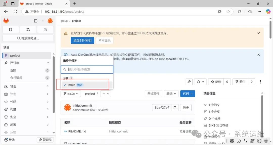Click the fork count 0 badge
The image size is (273, 145).
point(252,82)
